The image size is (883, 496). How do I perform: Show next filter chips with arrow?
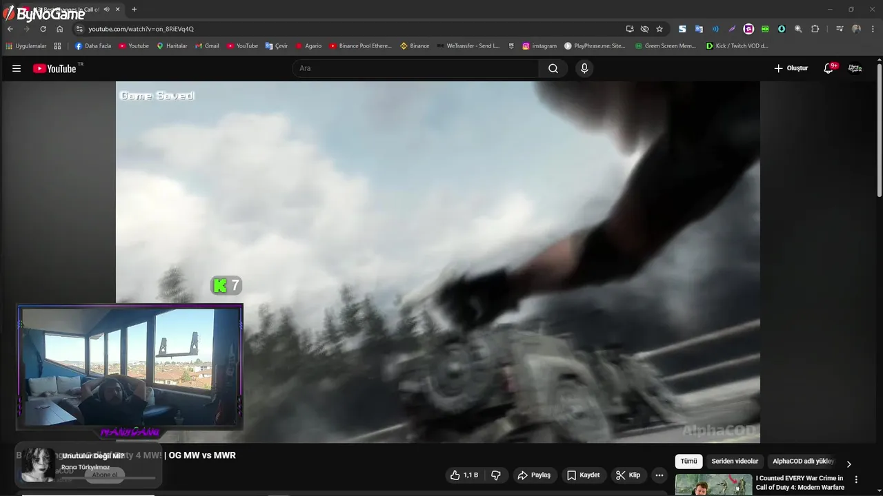coord(849,464)
